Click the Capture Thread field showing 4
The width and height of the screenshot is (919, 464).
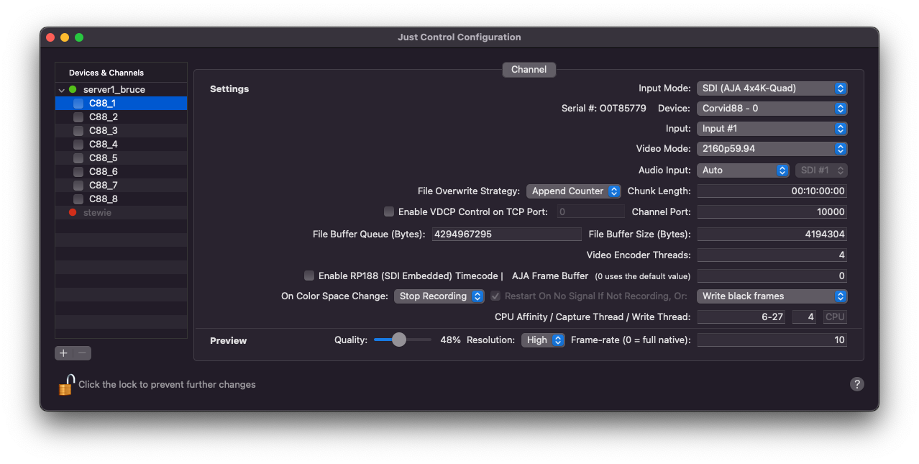(x=804, y=317)
